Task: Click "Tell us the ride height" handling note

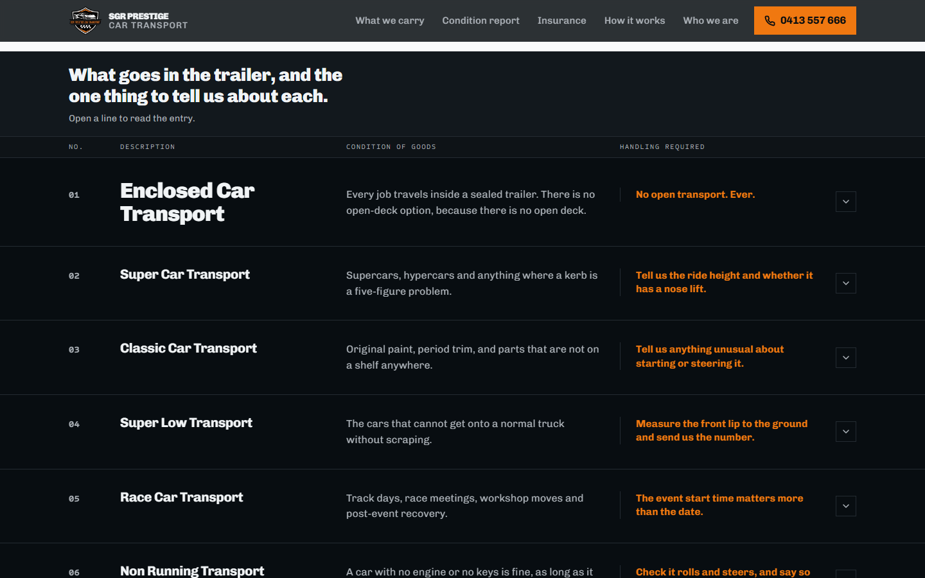Action: coord(725,282)
